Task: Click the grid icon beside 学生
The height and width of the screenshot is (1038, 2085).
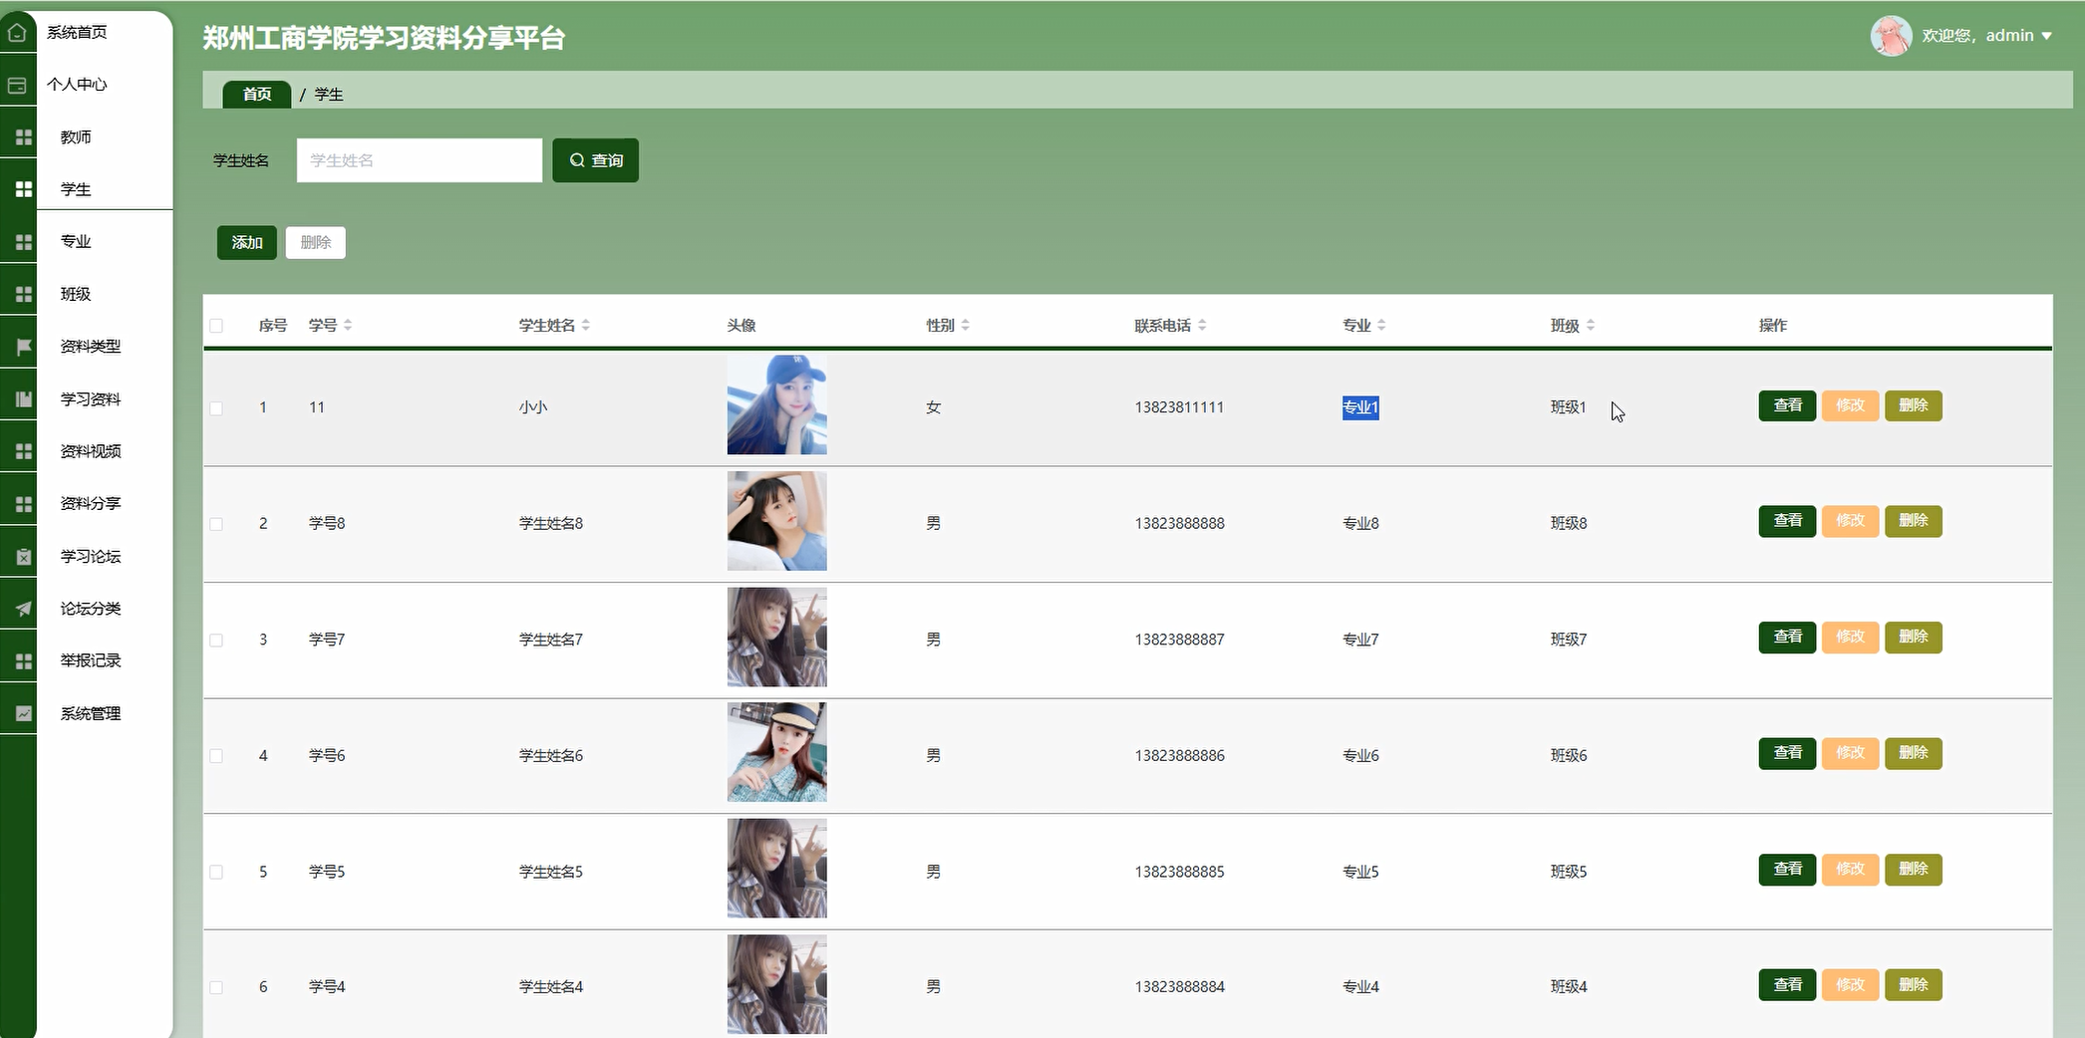Action: tap(24, 189)
